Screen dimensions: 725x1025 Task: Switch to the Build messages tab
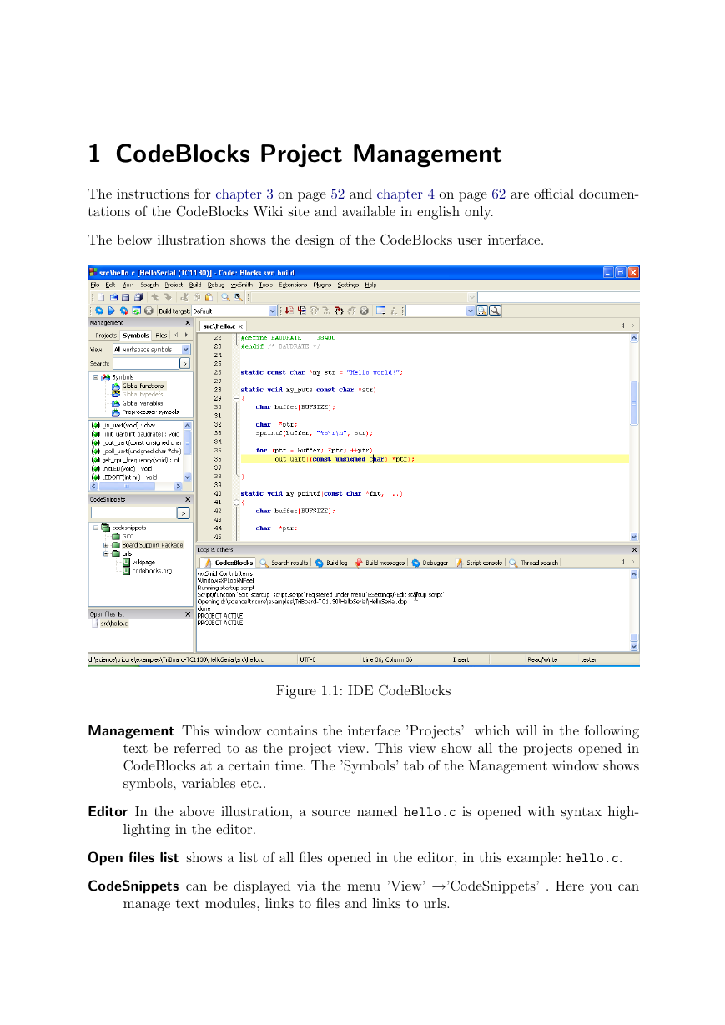pos(380,563)
